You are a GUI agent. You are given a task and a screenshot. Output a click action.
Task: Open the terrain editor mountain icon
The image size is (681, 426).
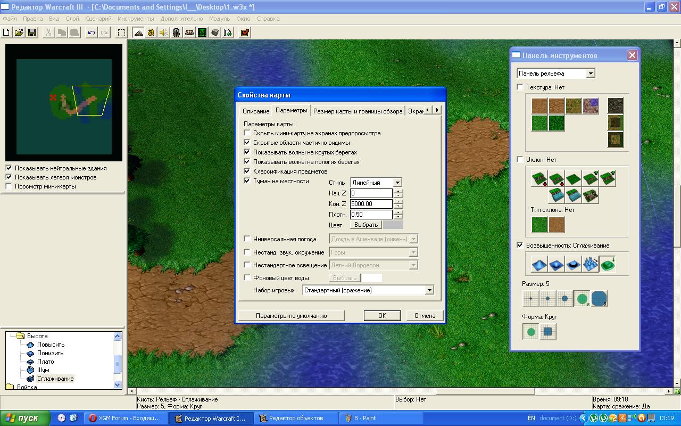[138, 32]
